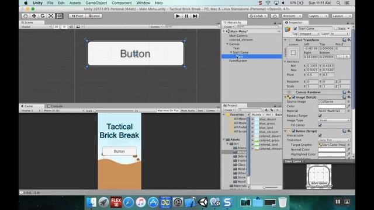Screen dimensions: 374x210
Task: Disable the Button (Script) component checkbox
Action: point(294,131)
